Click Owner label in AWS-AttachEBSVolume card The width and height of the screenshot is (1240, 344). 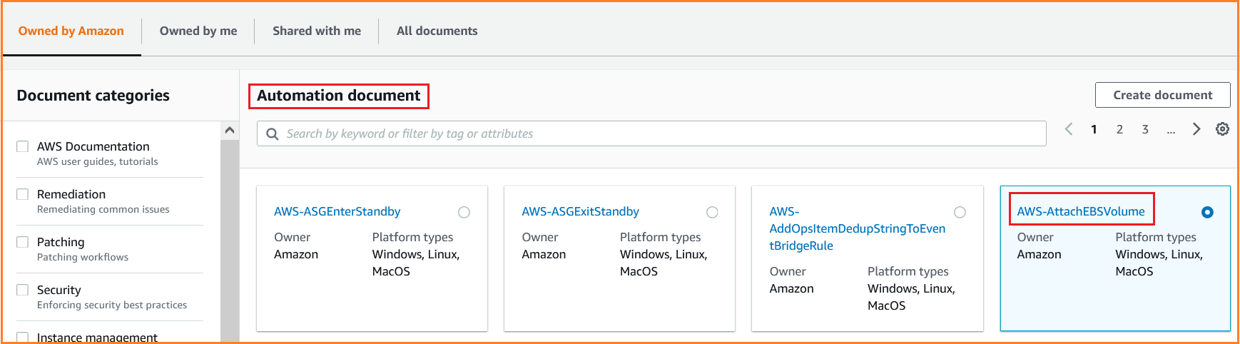pos(1035,237)
